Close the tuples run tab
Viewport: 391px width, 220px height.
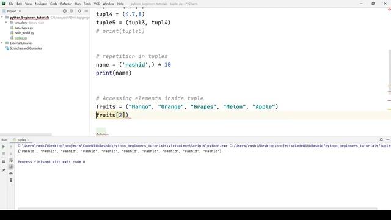[29, 140]
